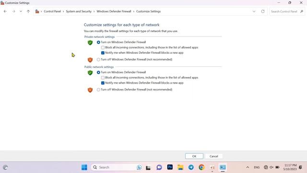Show hidden system tray icons
307x173 pixels.
[x=248, y=167]
